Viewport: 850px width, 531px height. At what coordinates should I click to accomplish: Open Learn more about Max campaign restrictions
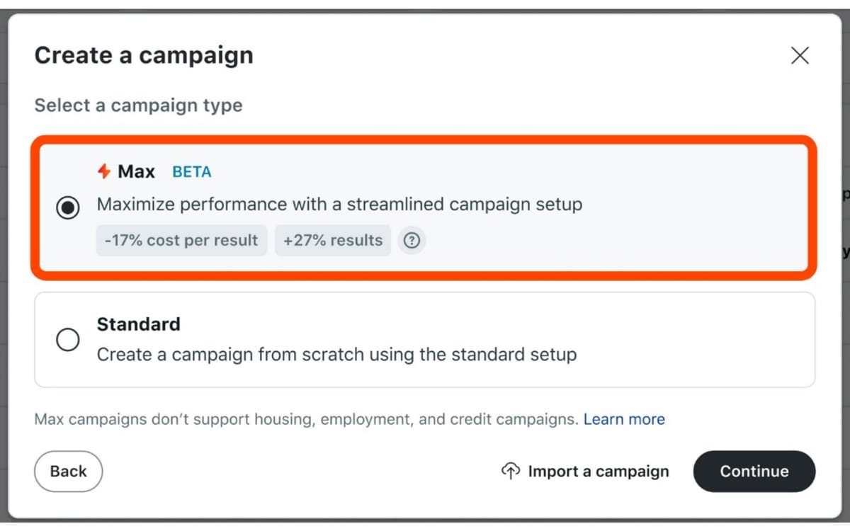click(x=624, y=419)
